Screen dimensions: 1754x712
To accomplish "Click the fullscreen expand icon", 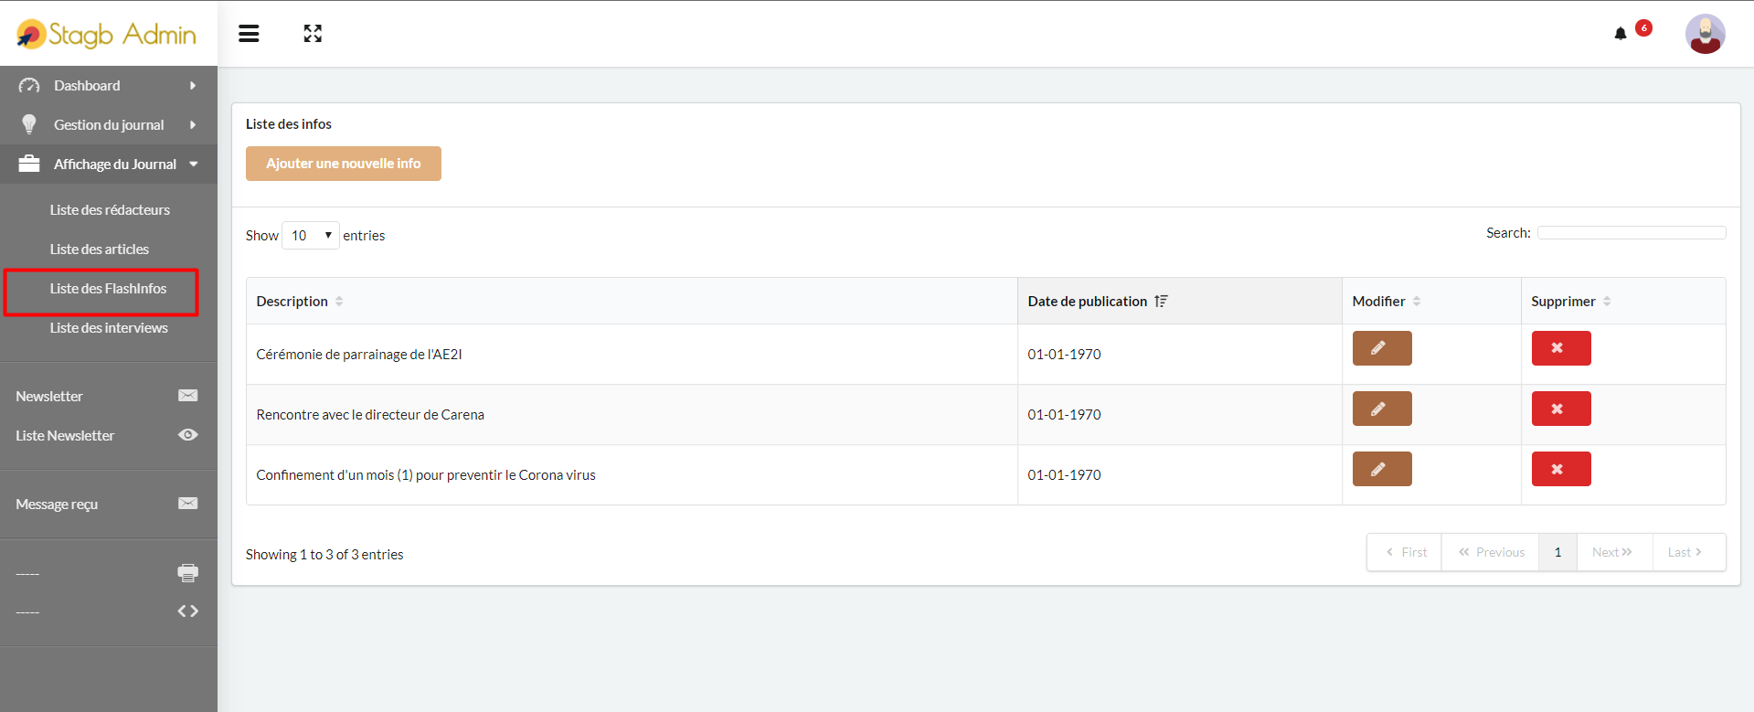I will point(313,34).
